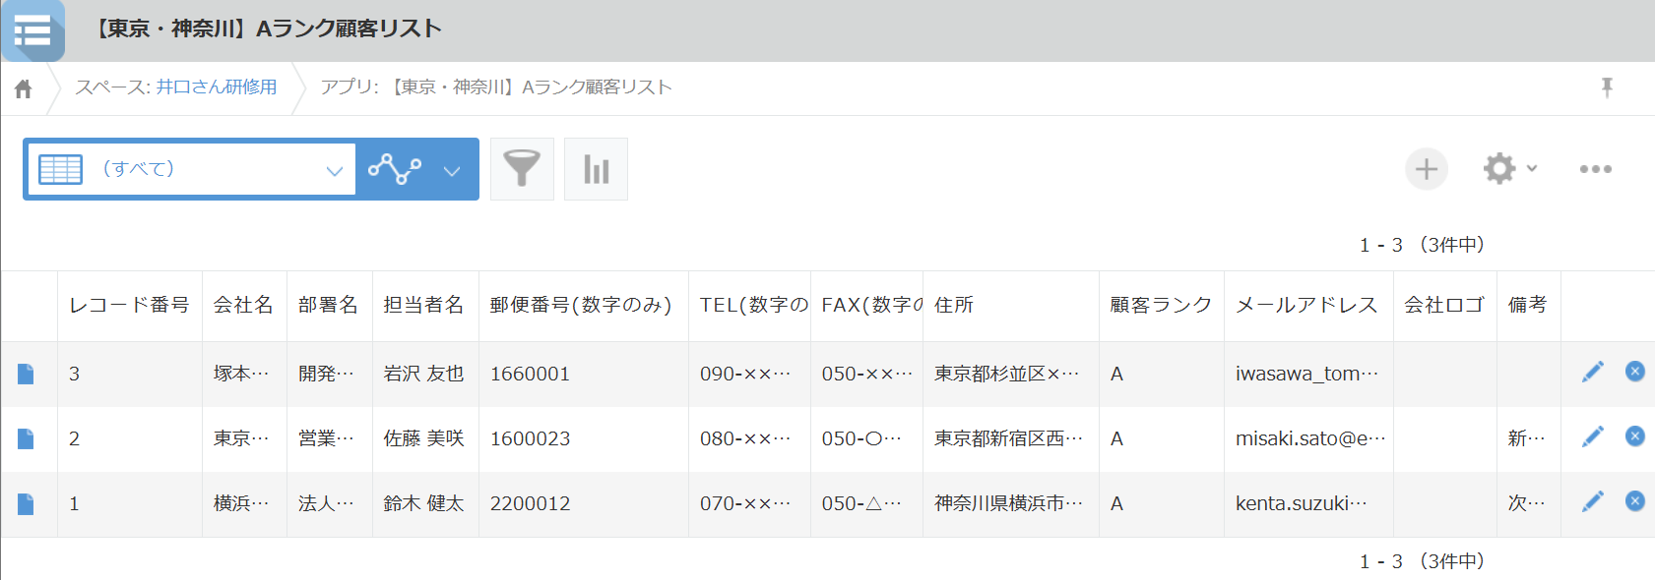Click the 会社名 column header
This screenshot has height=580, width=1655.
[x=243, y=305]
